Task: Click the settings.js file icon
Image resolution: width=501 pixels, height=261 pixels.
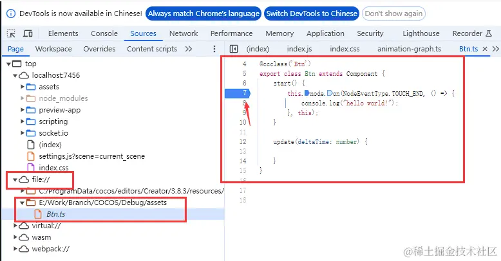Action: coord(31,156)
